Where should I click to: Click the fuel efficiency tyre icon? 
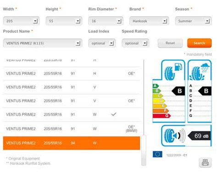pyautogui.click(x=173, y=71)
